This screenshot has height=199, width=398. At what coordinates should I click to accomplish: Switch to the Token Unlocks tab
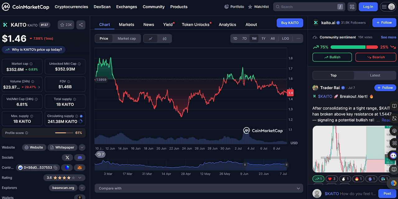(196, 24)
